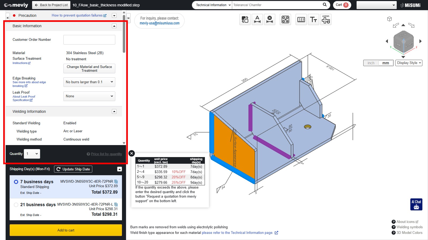Click the isometric home view cube icon
Viewport: 428px width, 240px height.
[389, 19]
